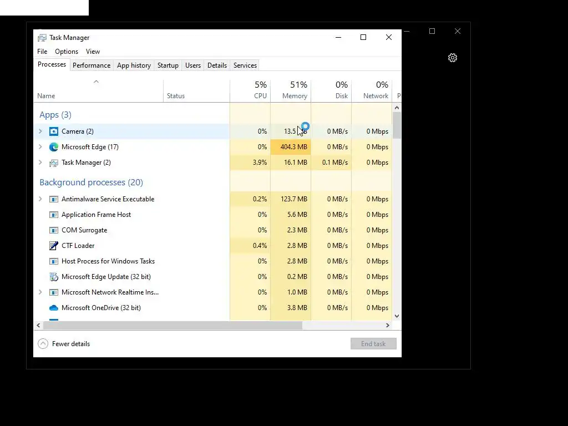This screenshot has width=568, height=426.
Task: Switch to the Startup tab
Action: [x=168, y=65]
